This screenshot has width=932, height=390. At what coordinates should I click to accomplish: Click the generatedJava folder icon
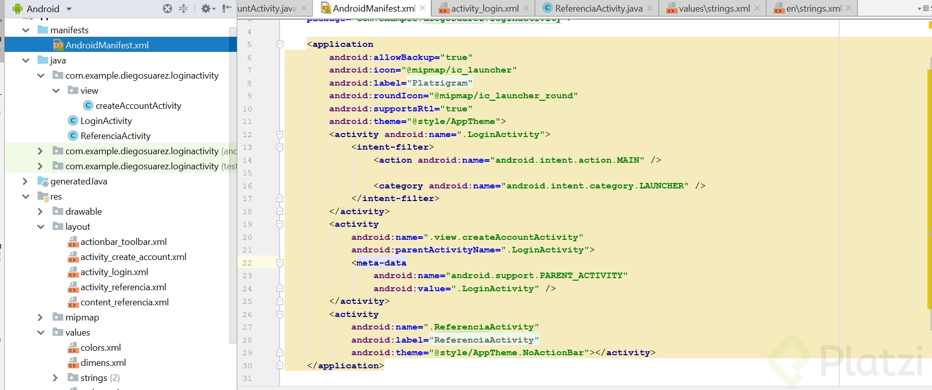pyautogui.click(x=43, y=181)
